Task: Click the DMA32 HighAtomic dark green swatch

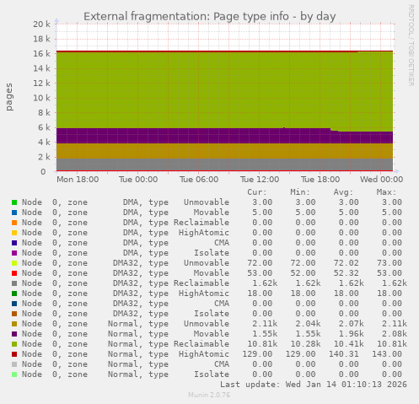Action: point(14,294)
